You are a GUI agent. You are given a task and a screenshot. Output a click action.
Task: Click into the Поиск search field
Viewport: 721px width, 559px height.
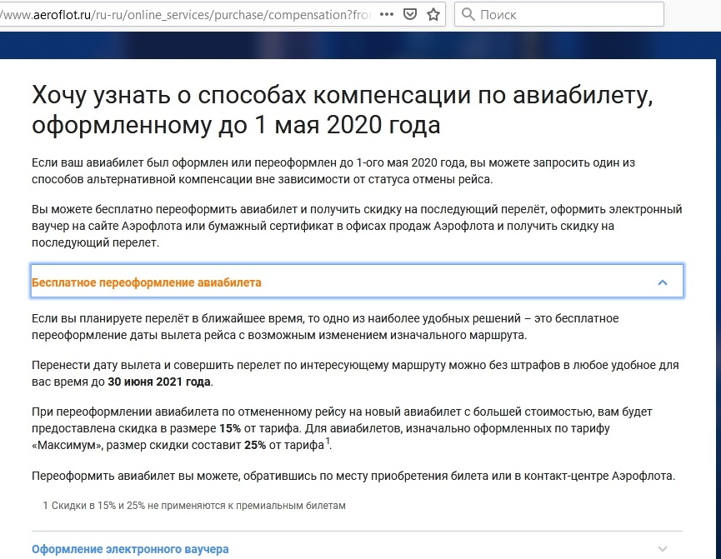click(567, 14)
